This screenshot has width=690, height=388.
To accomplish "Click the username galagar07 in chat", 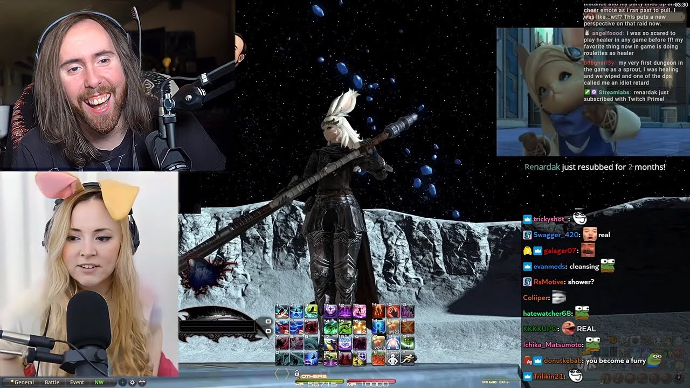I will 561,251.
